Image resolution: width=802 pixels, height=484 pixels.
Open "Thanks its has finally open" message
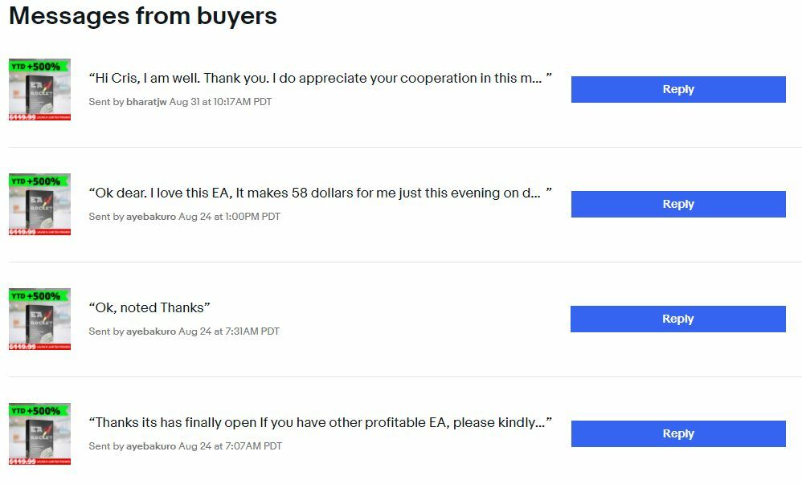coord(320,423)
